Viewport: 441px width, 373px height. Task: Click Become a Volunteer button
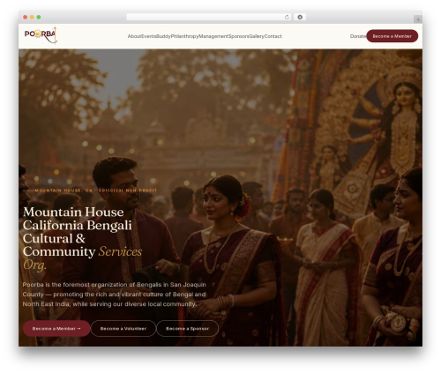(123, 328)
